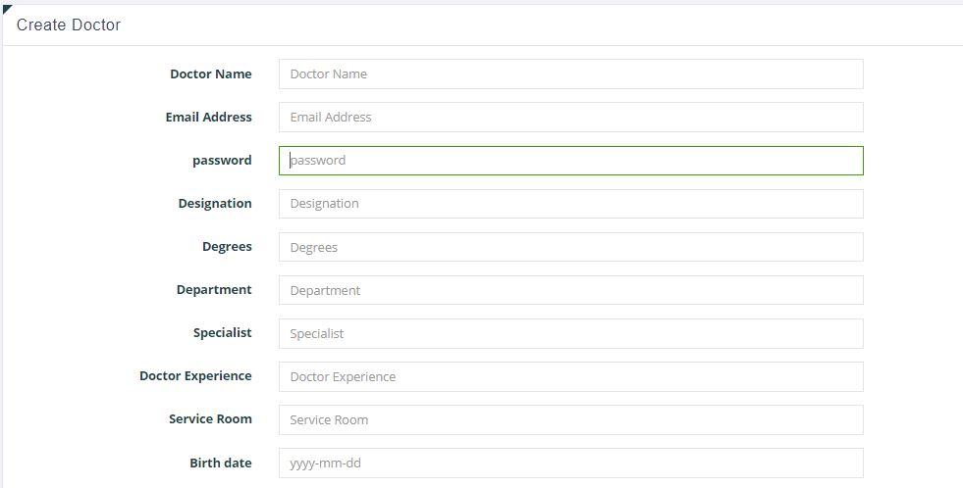Focus the Department input field

pos(570,290)
